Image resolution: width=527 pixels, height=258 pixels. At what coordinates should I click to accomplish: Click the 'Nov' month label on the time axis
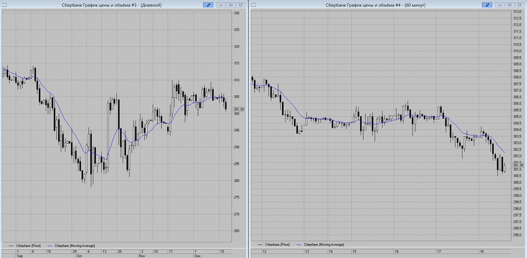[x=142, y=256]
